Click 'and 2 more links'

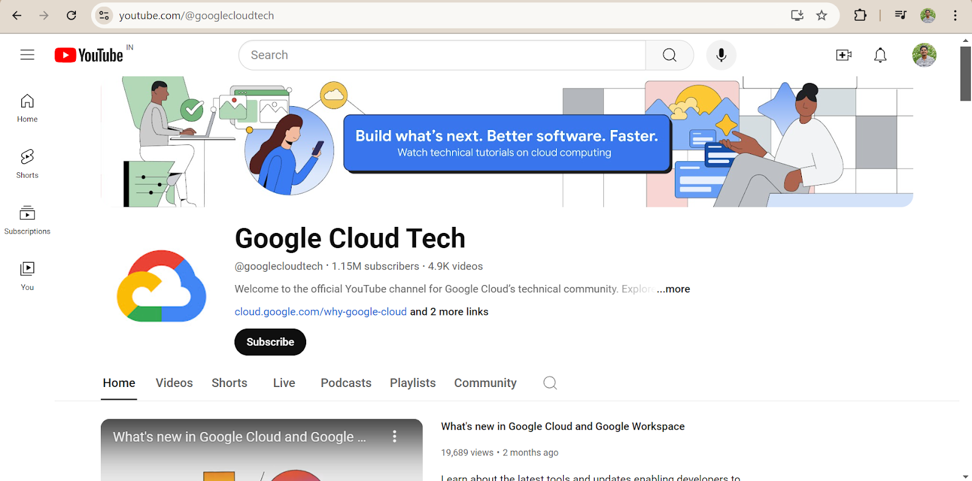[450, 312]
